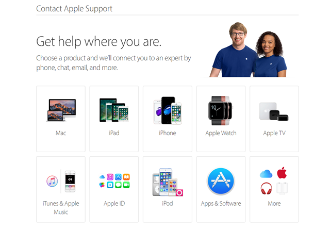Viewport: 330px width, 229px height.
Task: Click the red Beats headphones icon
Action: (x=266, y=188)
